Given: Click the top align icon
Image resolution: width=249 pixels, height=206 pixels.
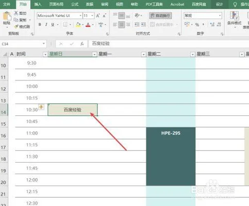Looking at the screenshot, I should (115, 15).
